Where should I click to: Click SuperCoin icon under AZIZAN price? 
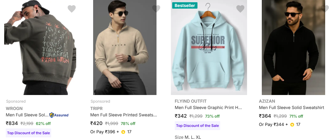[292, 124]
